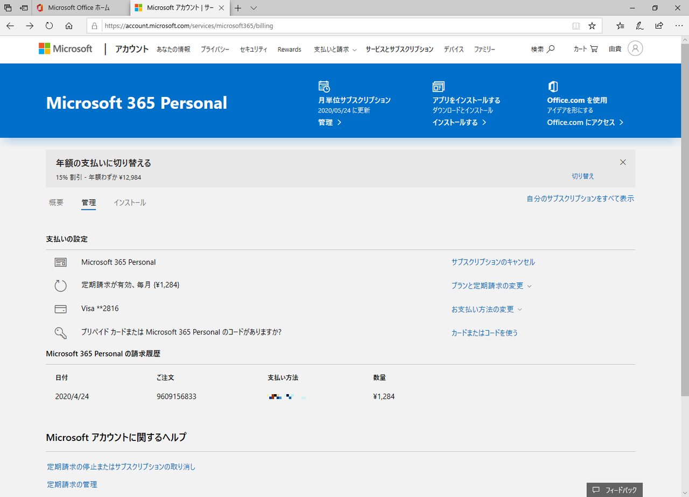Screen dimensions: 689x497
Task: Add page to favorites star icon
Action: tap(592, 25)
